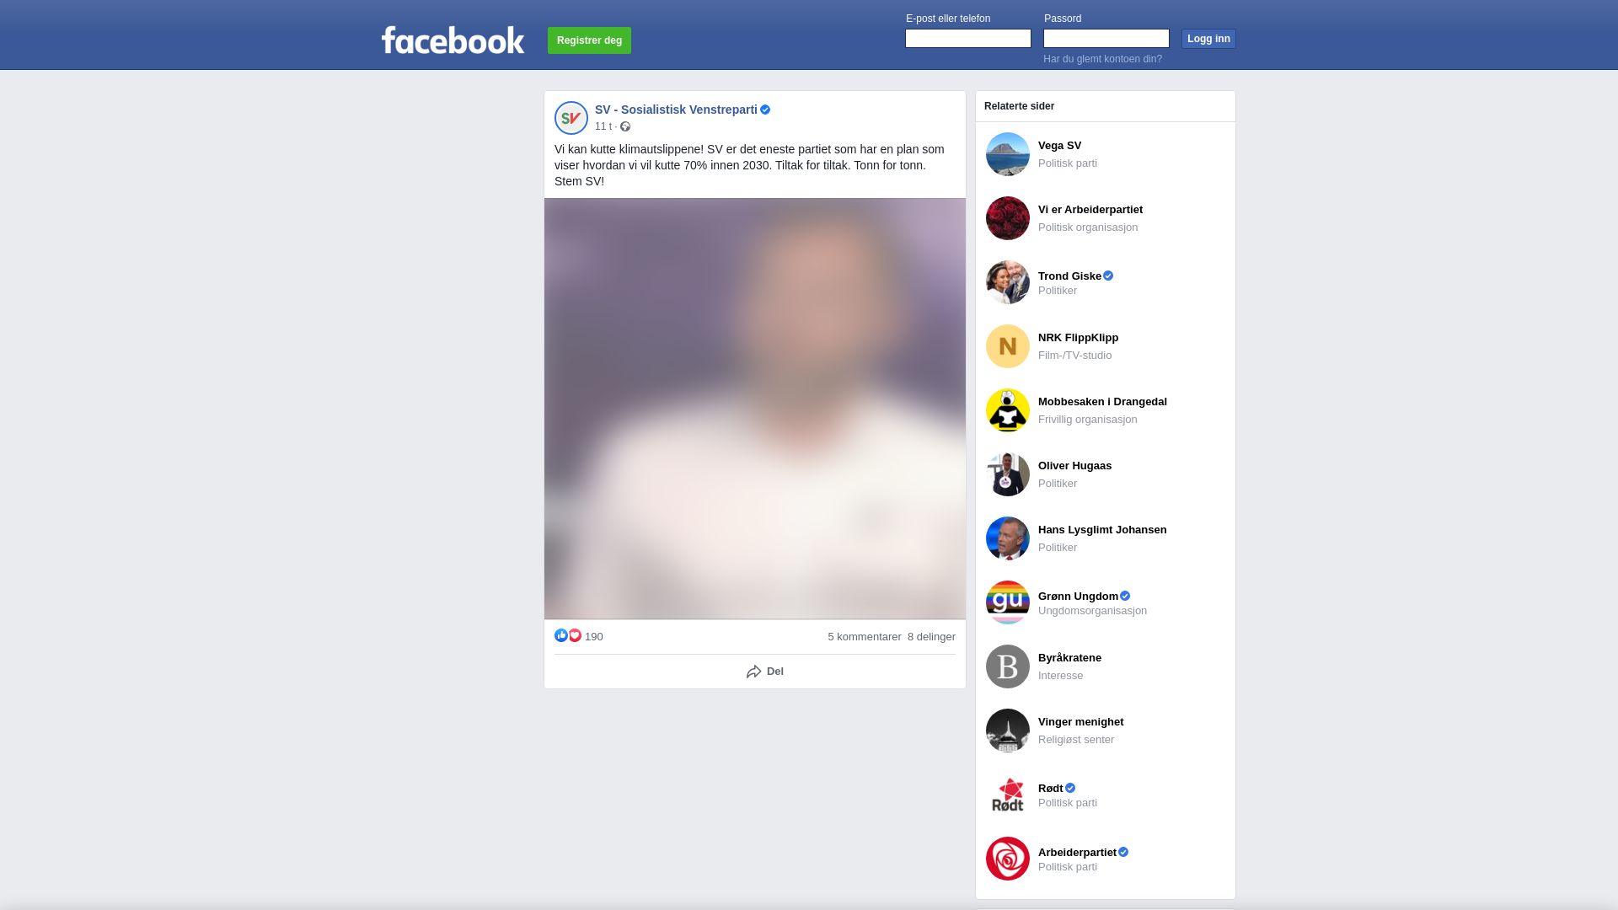Image resolution: width=1618 pixels, height=910 pixels.
Task: Open NRK FlippKlipp page avatar
Action: click(x=1008, y=346)
